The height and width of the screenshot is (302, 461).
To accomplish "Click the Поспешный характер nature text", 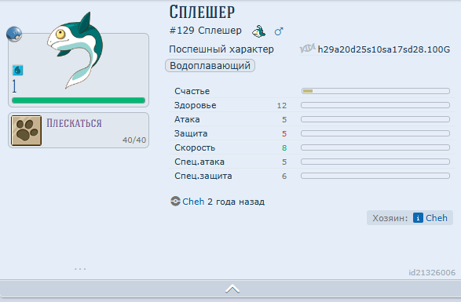I will (x=221, y=49).
